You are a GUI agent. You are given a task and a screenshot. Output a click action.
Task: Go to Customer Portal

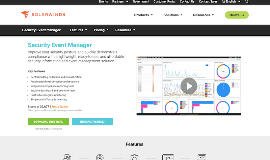point(164,2)
